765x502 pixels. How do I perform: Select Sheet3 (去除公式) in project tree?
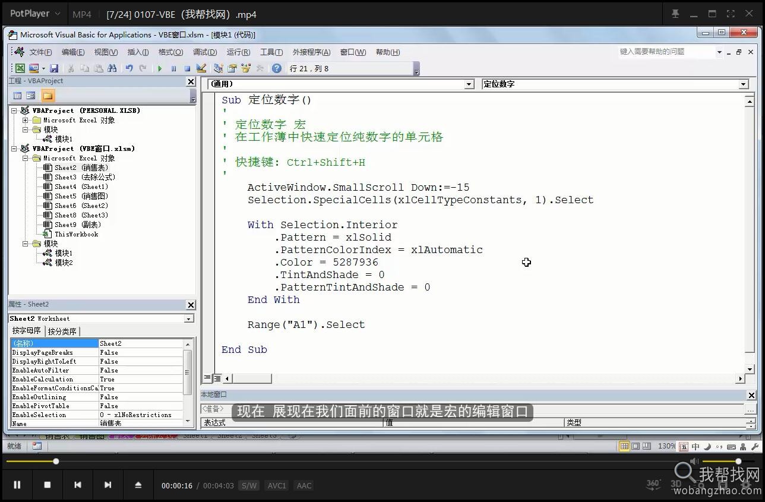coord(84,177)
